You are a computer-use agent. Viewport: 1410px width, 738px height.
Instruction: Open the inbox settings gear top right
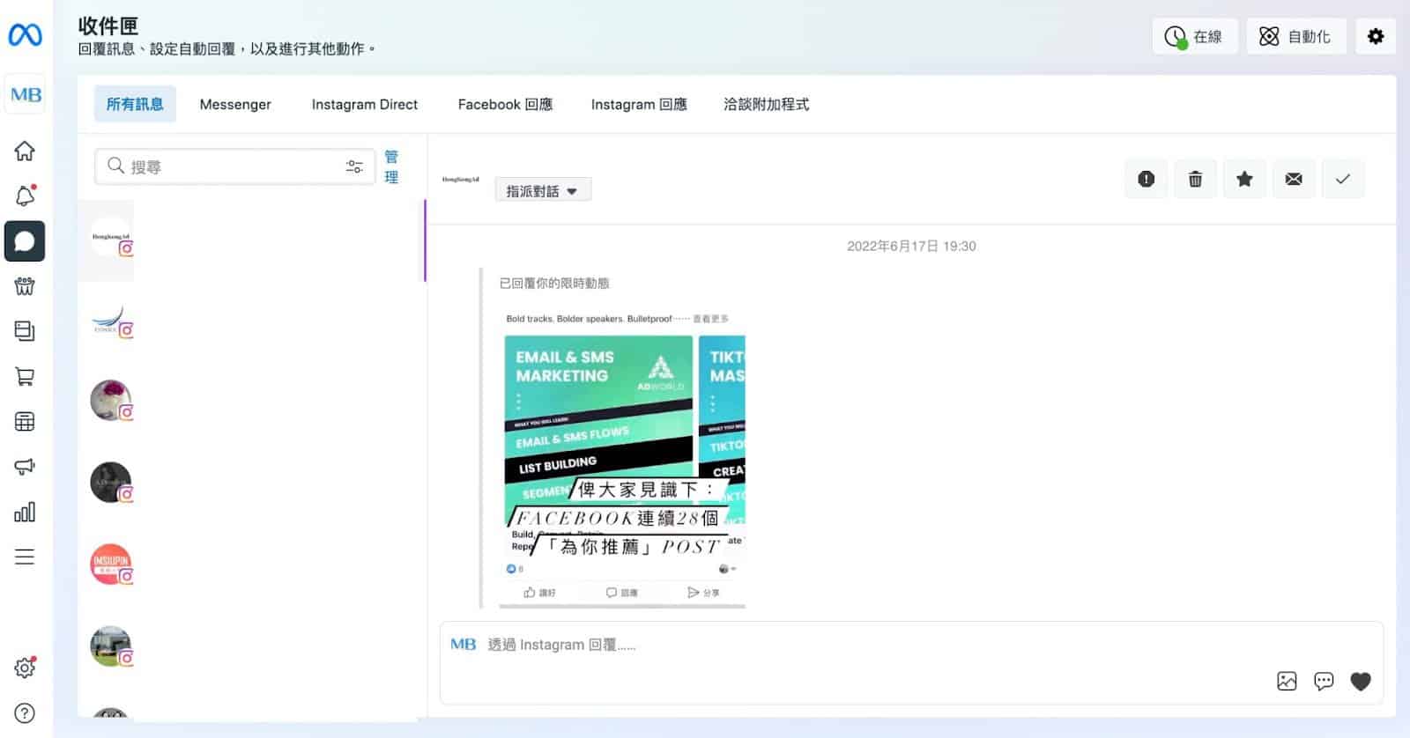pyautogui.click(x=1376, y=36)
